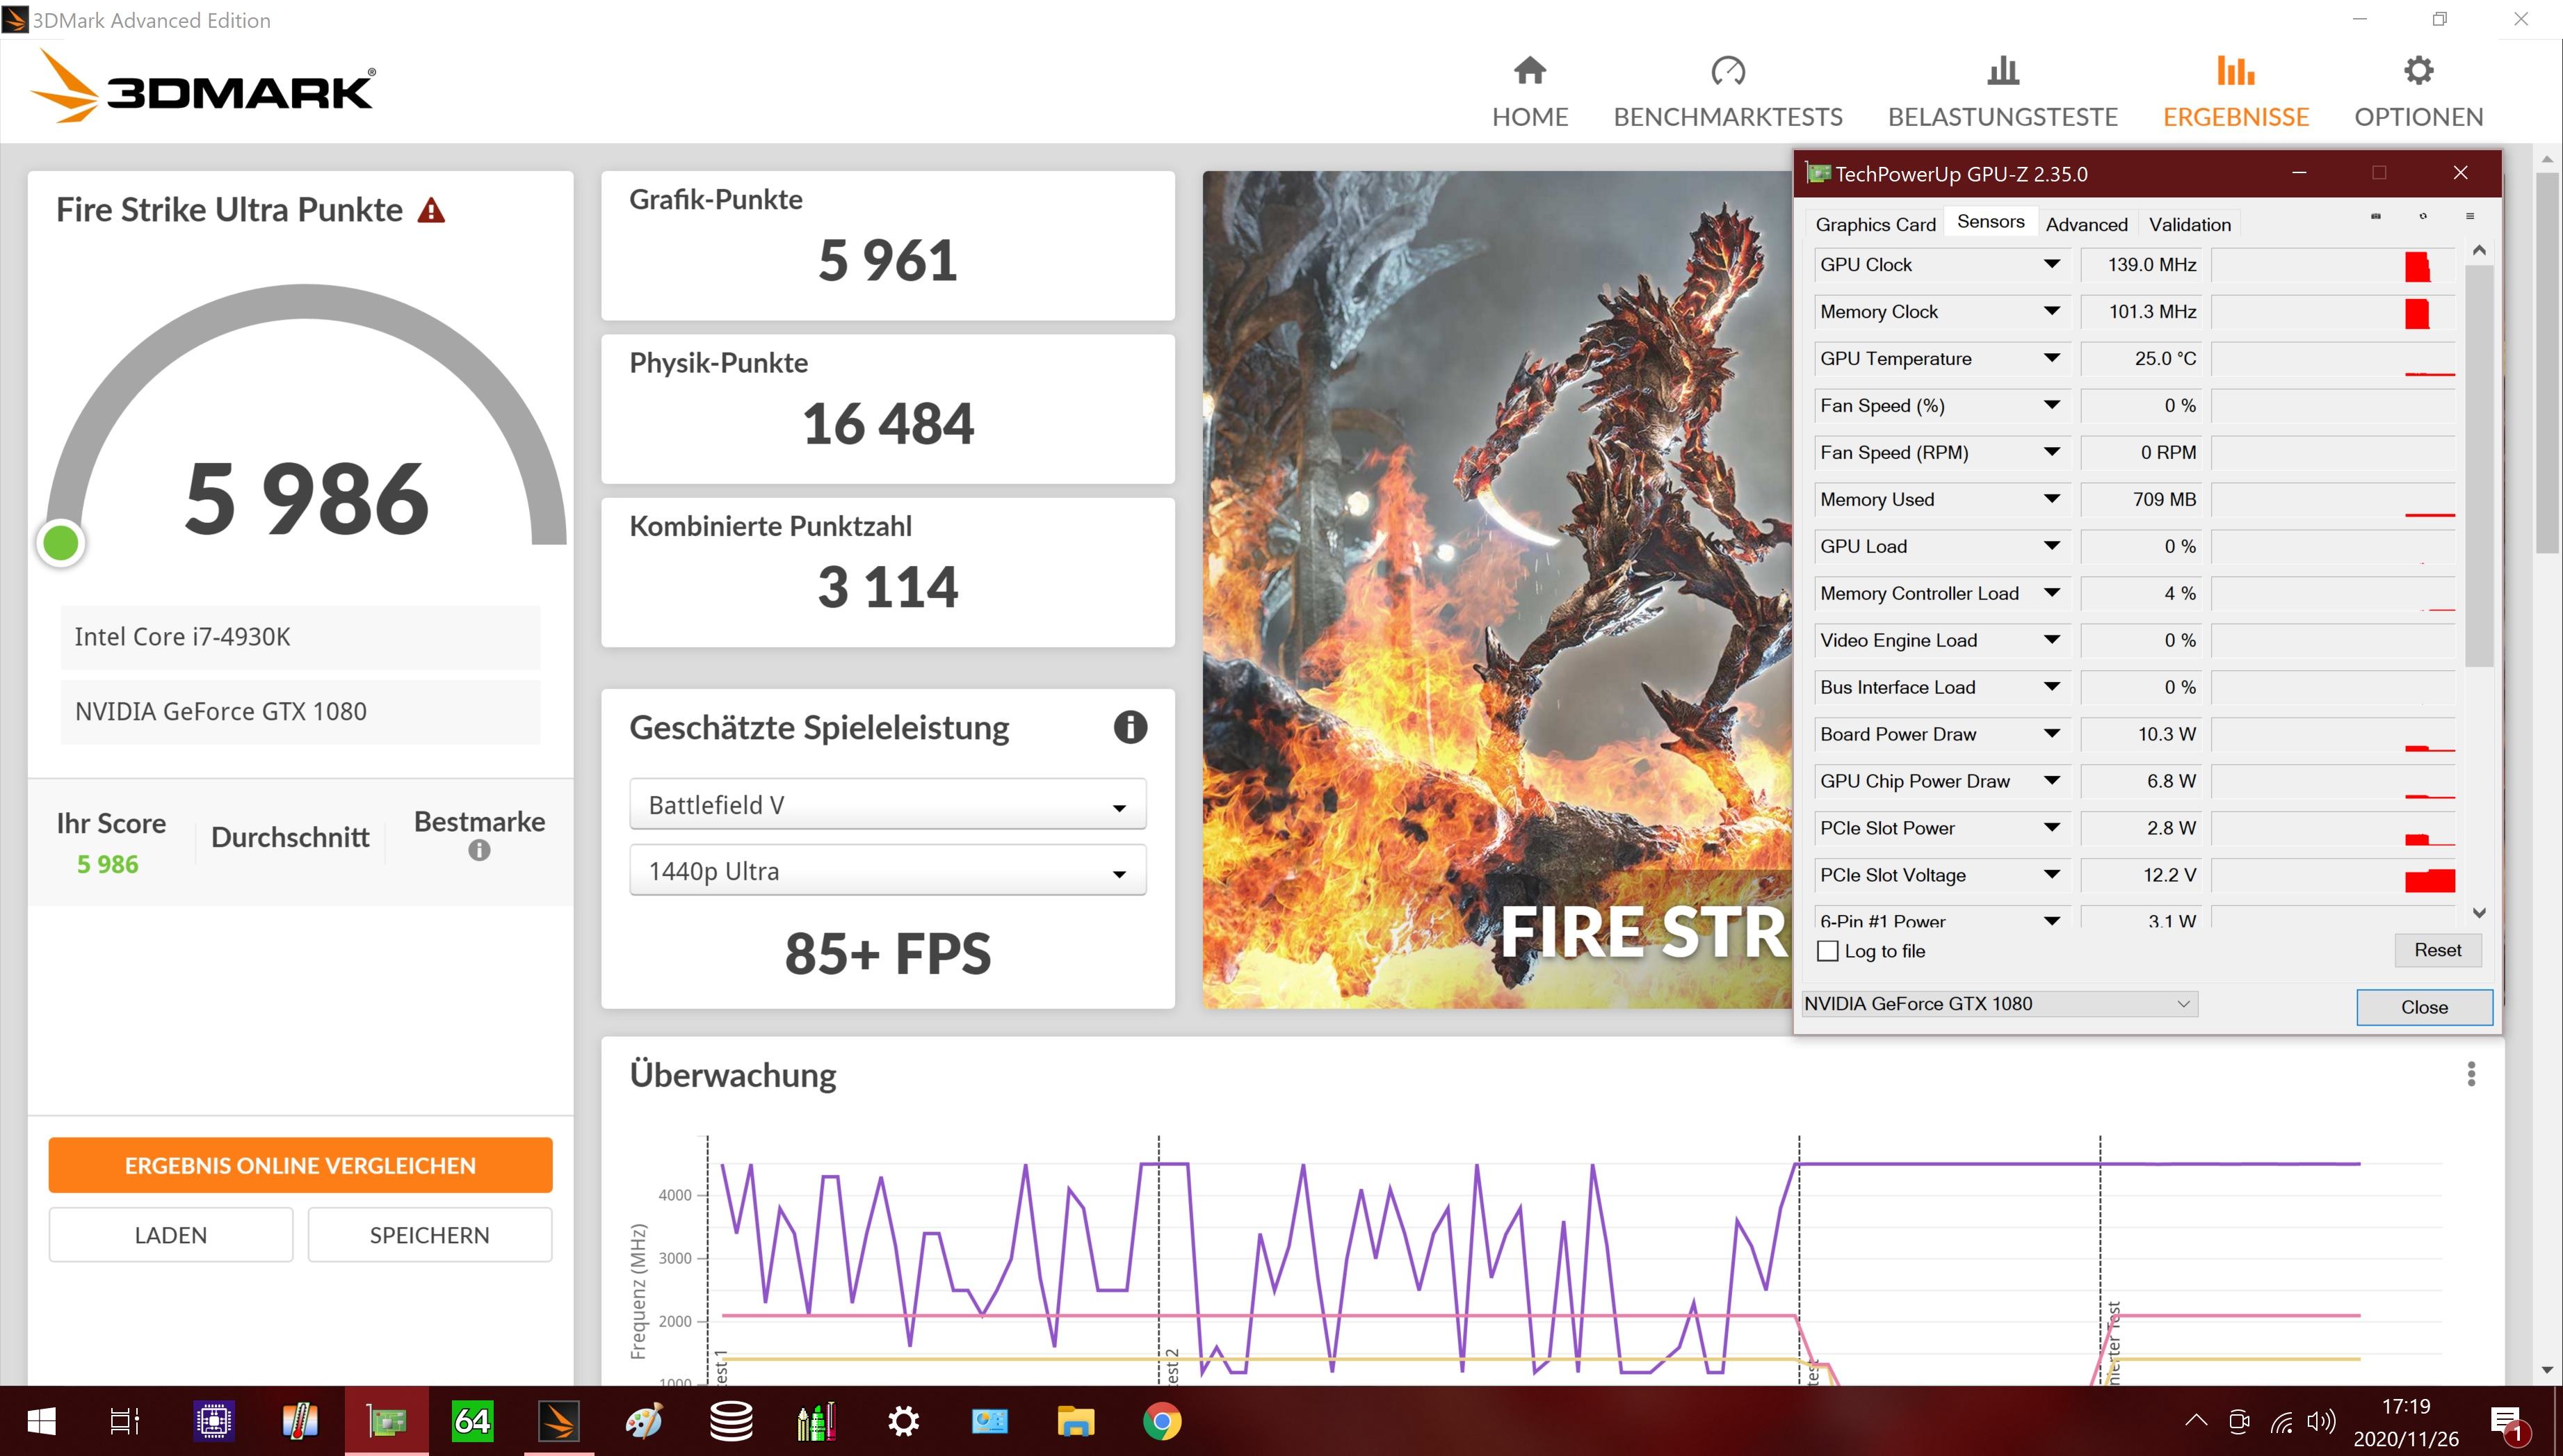Switch to the Advanced tab
2563x1456 pixels.
(2086, 224)
